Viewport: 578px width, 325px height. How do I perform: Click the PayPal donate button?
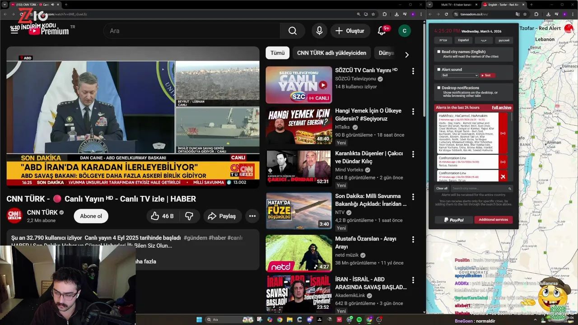[454, 220]
